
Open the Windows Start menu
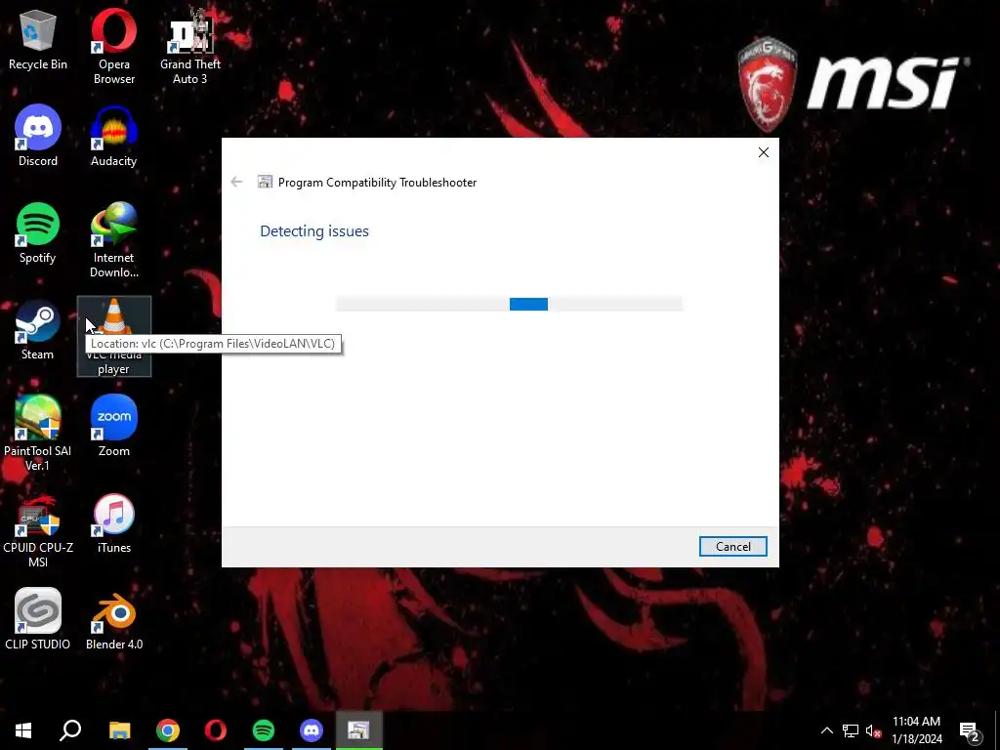pyautogui.click(x=23, y=730)
